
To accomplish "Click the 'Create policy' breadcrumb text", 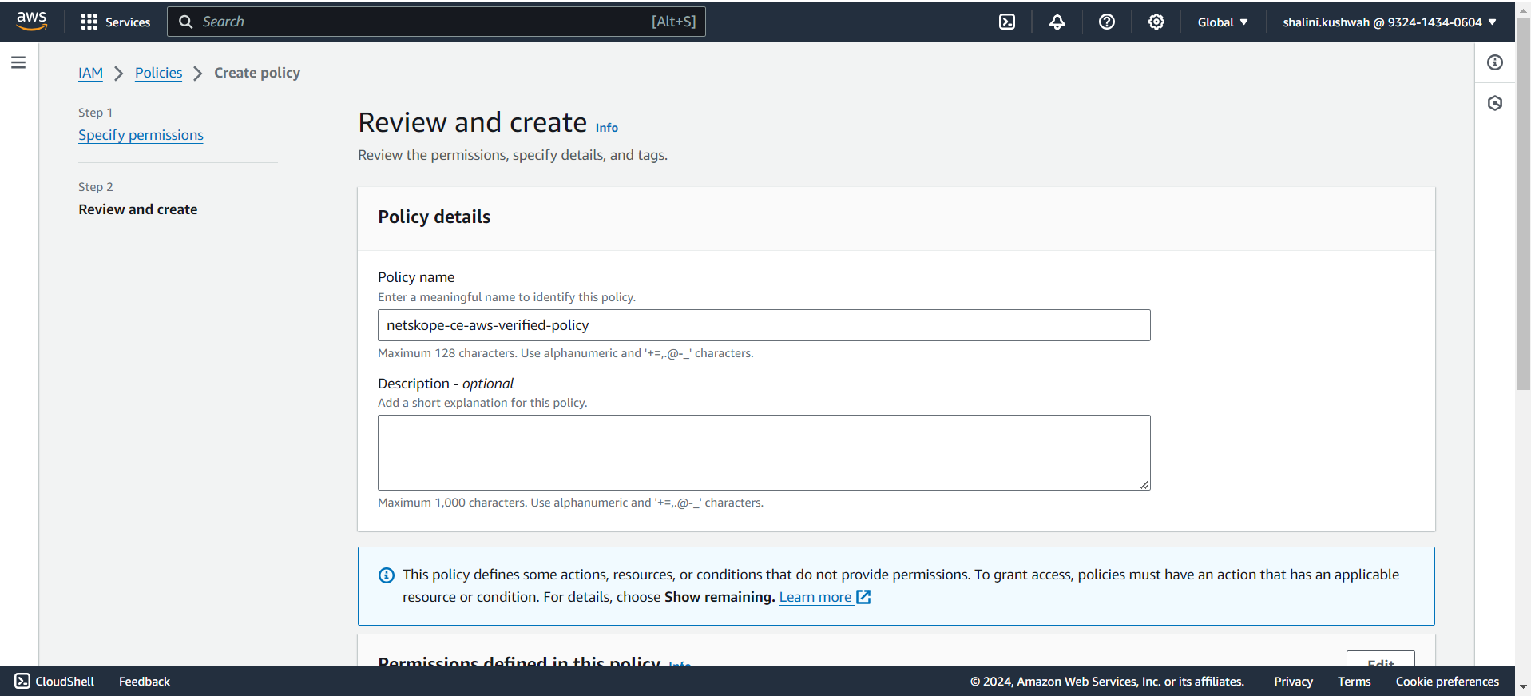I will point(257,73).
